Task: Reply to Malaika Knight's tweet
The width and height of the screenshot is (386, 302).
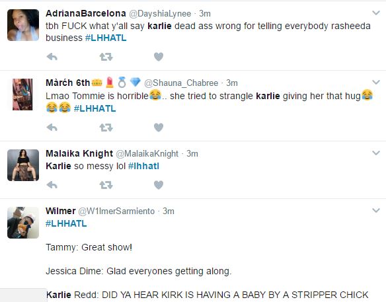Action: coord(52,185)
